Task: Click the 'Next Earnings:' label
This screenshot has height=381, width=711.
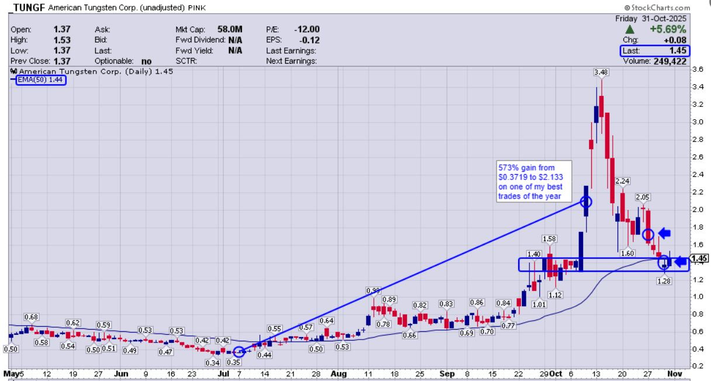Action: tap(290, 61)
